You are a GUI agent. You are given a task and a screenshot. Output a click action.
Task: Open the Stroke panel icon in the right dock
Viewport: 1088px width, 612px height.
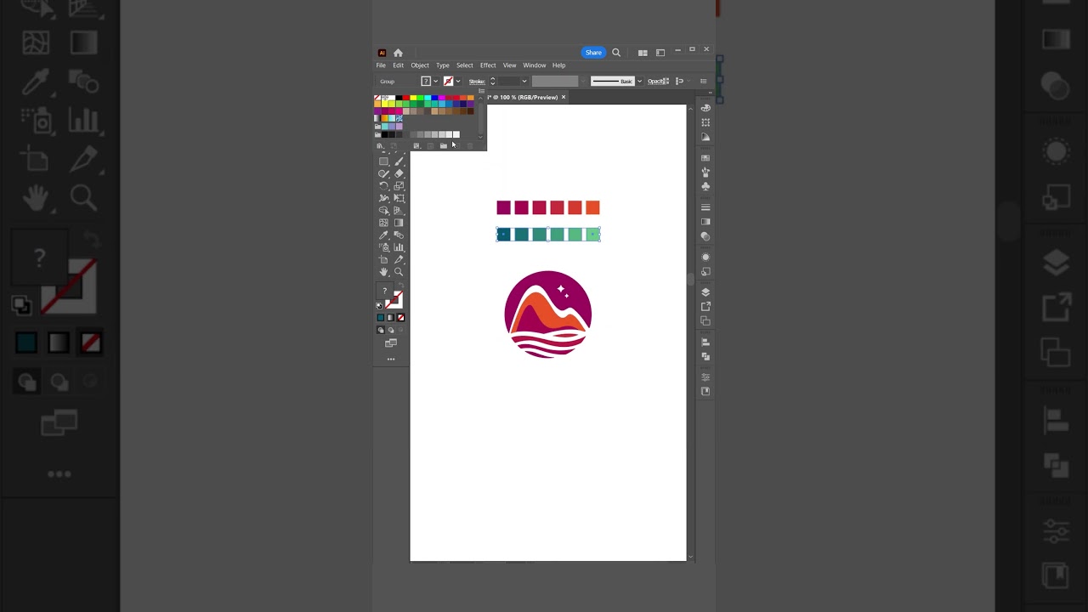click(x=705, y=207)
